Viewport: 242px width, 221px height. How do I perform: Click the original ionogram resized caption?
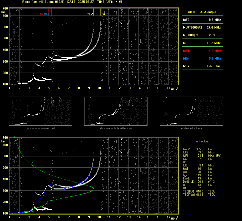point(40,128)
